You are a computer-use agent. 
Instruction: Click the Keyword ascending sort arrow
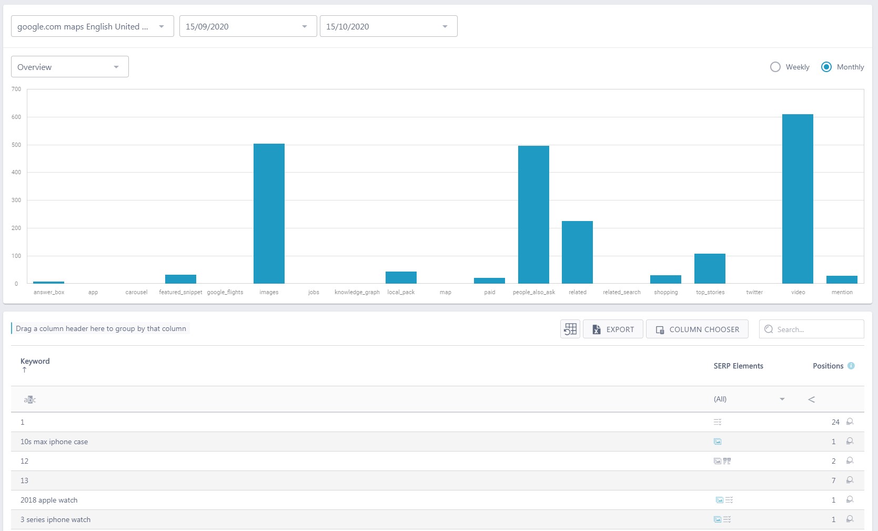coord(24,370)
